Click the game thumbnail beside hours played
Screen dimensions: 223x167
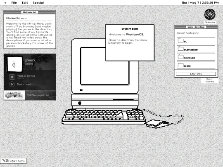click(14, 95)
